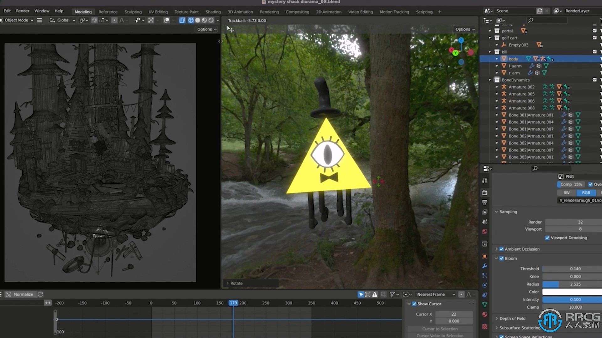Expand the Rotate operator panel
The width and height of the screenshot is (602, 338).
pyautogui.click(x=228, y=283)
